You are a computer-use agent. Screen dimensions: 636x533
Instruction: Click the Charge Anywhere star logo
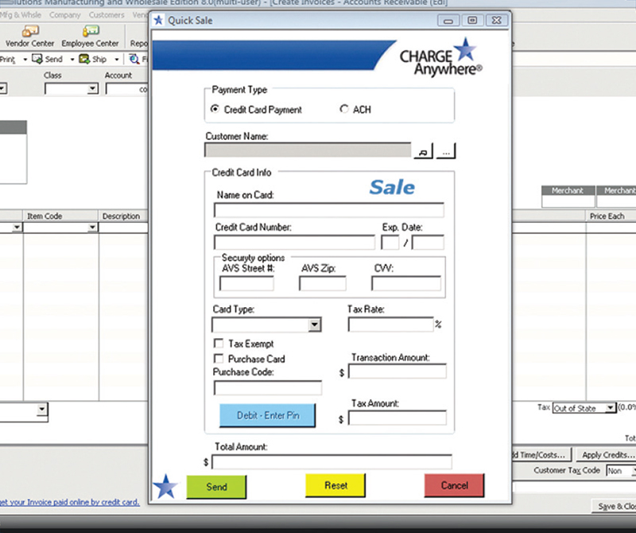pos(464,49)
